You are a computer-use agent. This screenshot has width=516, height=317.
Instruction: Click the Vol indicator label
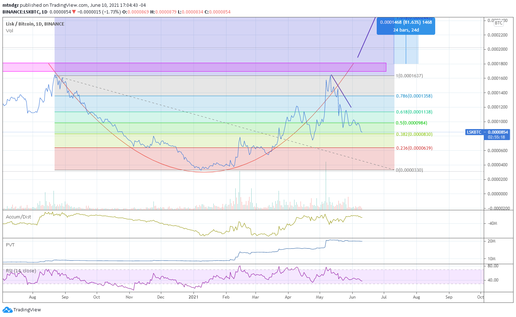[x=10, y=30]
